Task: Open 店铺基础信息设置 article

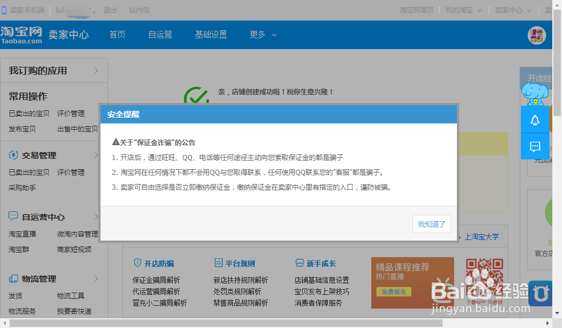Action: point(322,280)
